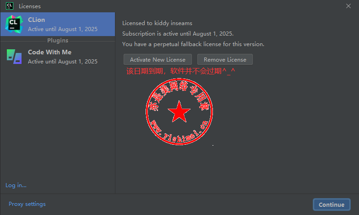Image resolution: width=359 pixels, height=215 pixels.
Task: Click the red star in the stamp's center
Action: click(179, 111)
